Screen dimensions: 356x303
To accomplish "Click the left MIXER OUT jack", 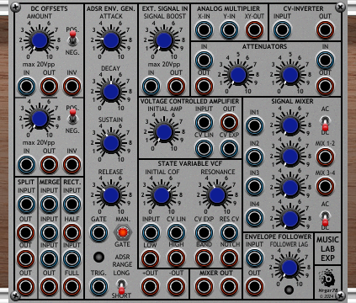I will tap(204, 286).
